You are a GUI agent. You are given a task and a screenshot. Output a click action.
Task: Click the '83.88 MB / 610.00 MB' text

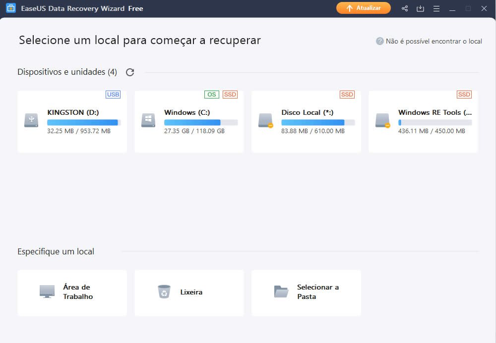[x=313, y=131]
